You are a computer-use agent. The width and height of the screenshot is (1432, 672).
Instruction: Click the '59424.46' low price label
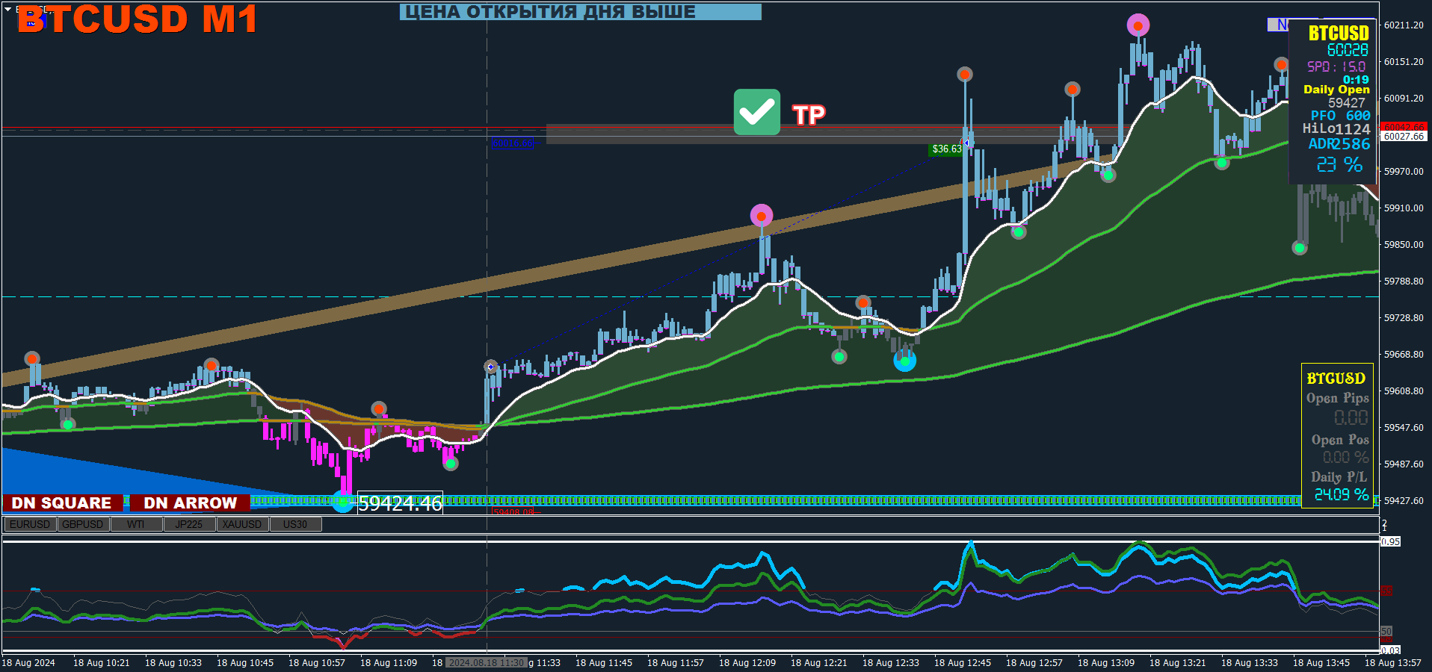(x=400, y=503)
